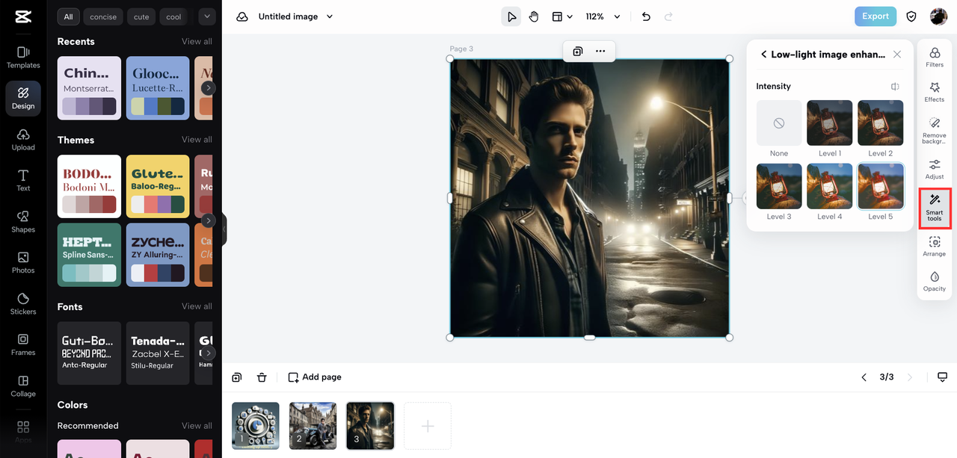Delete the page with trash icon
Image resolution: width=957 pixels, height=458 pixels.
pos(262,377)
